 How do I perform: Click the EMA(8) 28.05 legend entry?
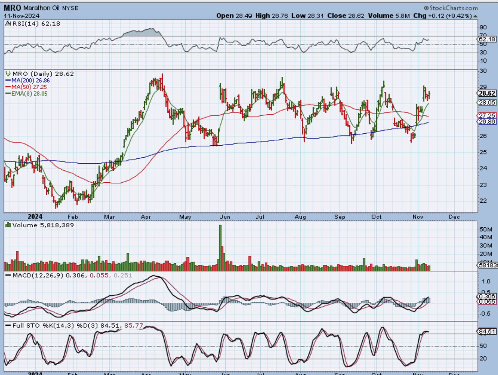pyautogui.click(x=29, y=93)
